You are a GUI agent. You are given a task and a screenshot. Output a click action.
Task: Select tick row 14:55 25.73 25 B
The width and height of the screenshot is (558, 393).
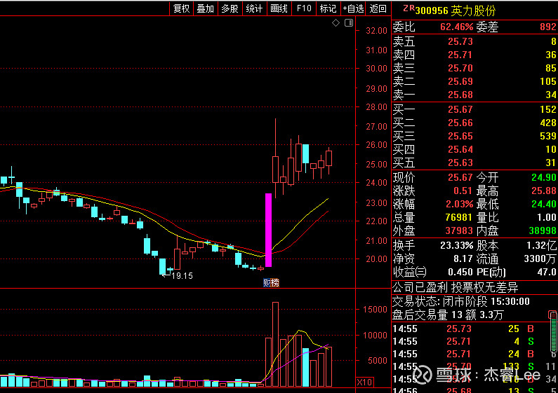(x=470, y=329)
